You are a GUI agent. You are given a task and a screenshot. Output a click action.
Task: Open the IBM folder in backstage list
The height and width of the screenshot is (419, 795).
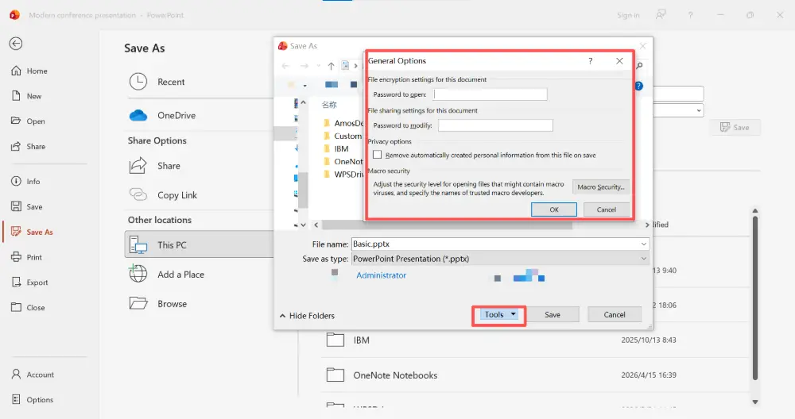tap(535, 340)
